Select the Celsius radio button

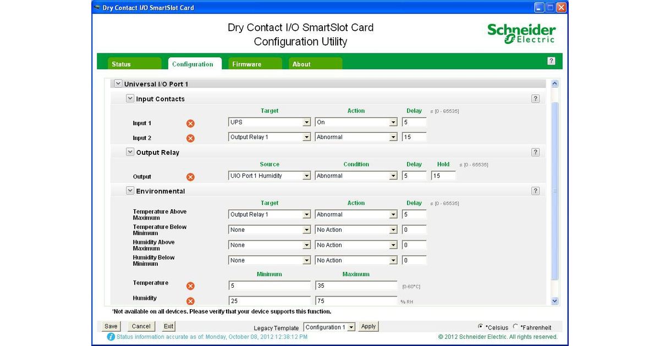pos(481,326)
